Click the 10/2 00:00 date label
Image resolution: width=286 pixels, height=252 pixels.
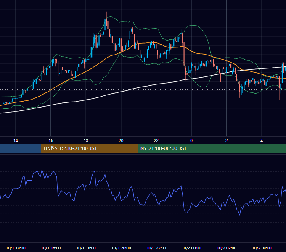191,248
